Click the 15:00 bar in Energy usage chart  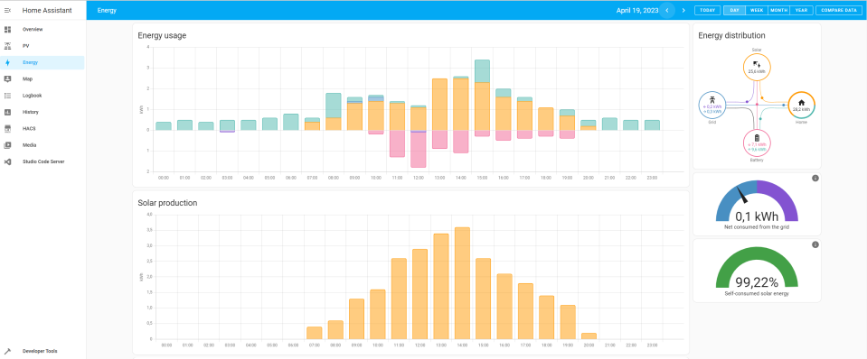tap(482, 95)
